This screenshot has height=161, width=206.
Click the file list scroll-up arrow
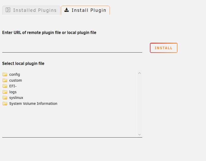[140, 73]
